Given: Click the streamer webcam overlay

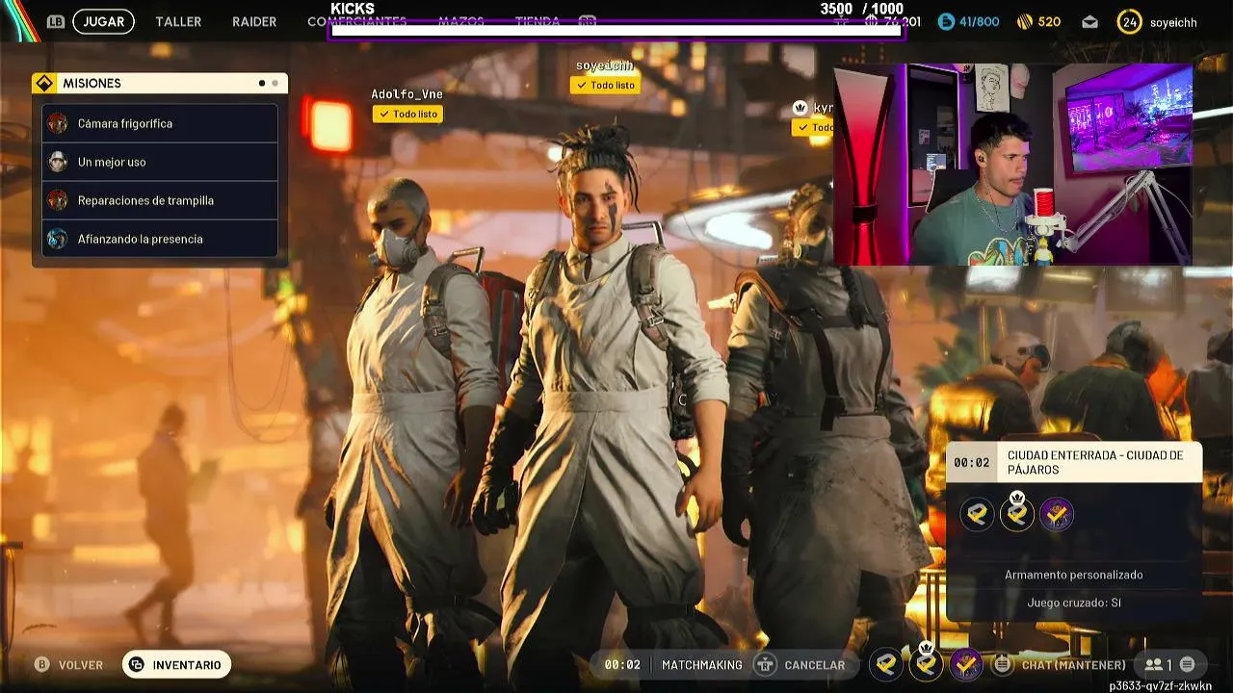Looking at the screenshot, I should 1012,164.
